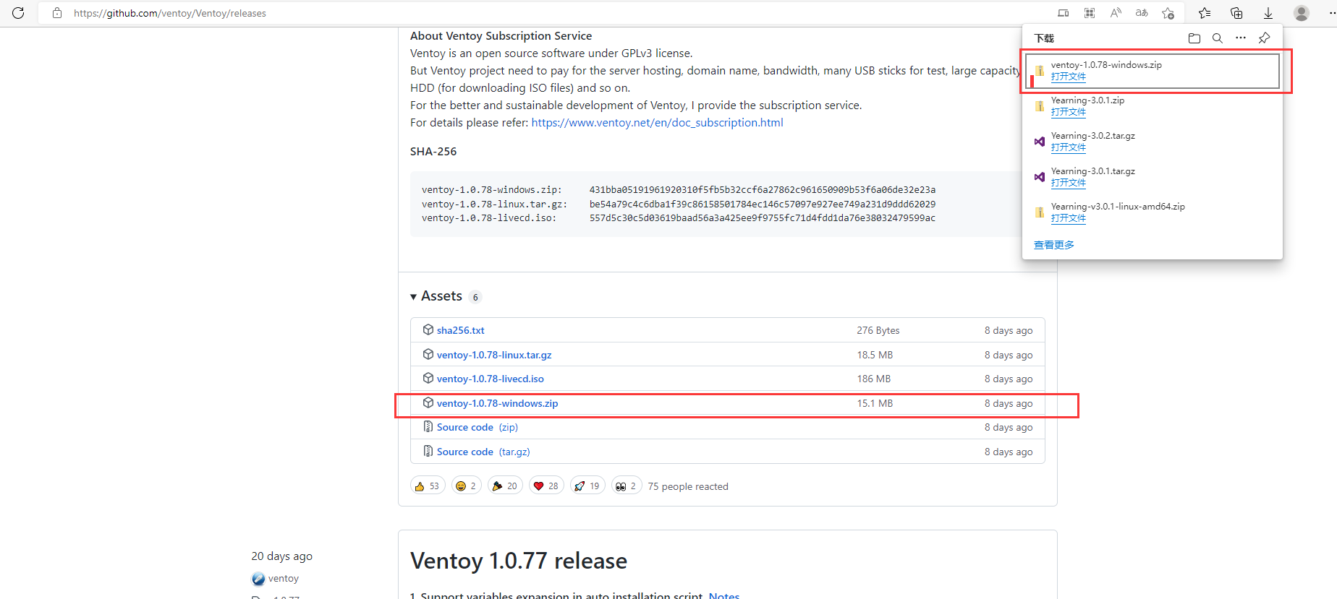React with rocket (19)
The image size is (1337, 599).
click(x=587, y=486)
